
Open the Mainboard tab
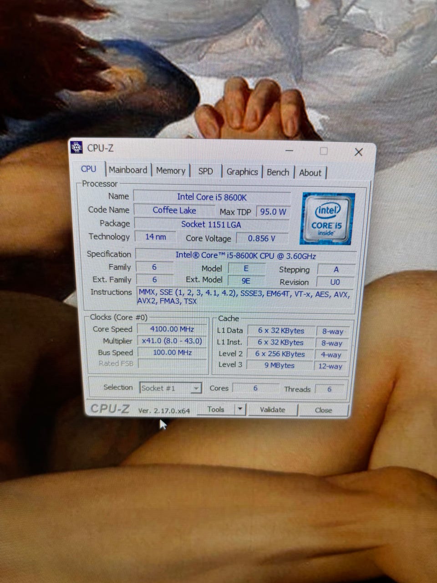(128, 170)
